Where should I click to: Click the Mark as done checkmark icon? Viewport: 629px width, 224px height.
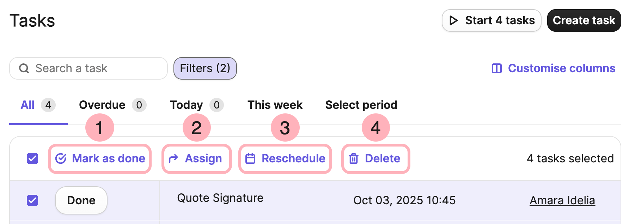(61, 158)
